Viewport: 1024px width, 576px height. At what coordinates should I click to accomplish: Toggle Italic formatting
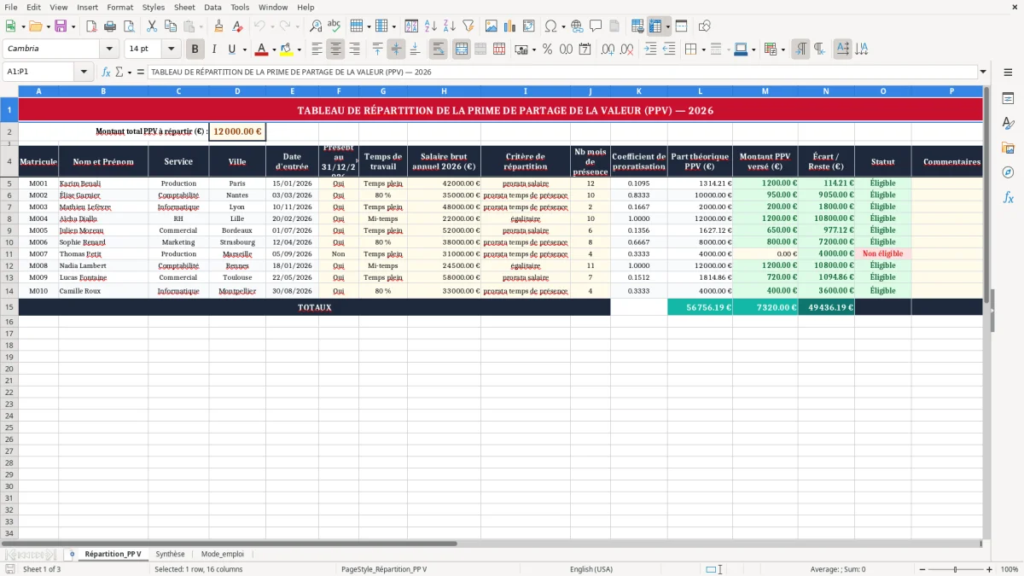coord(213,49)
